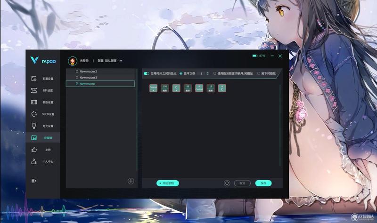Open 个人中心 personal center

click(x=42, y=161)
